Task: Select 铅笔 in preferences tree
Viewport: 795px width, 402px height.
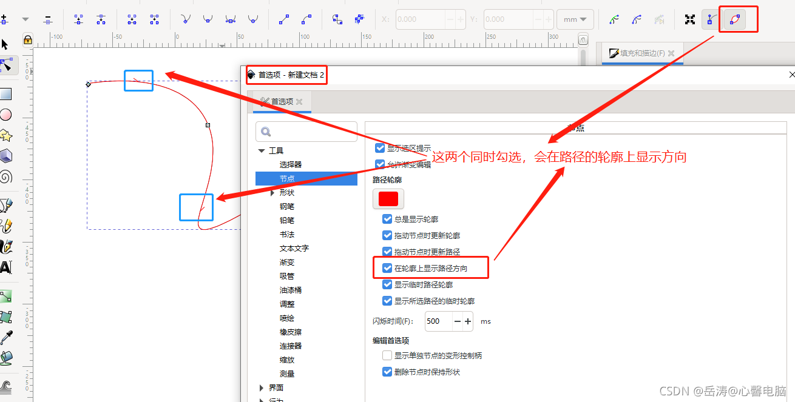Action: click(287, 220)
